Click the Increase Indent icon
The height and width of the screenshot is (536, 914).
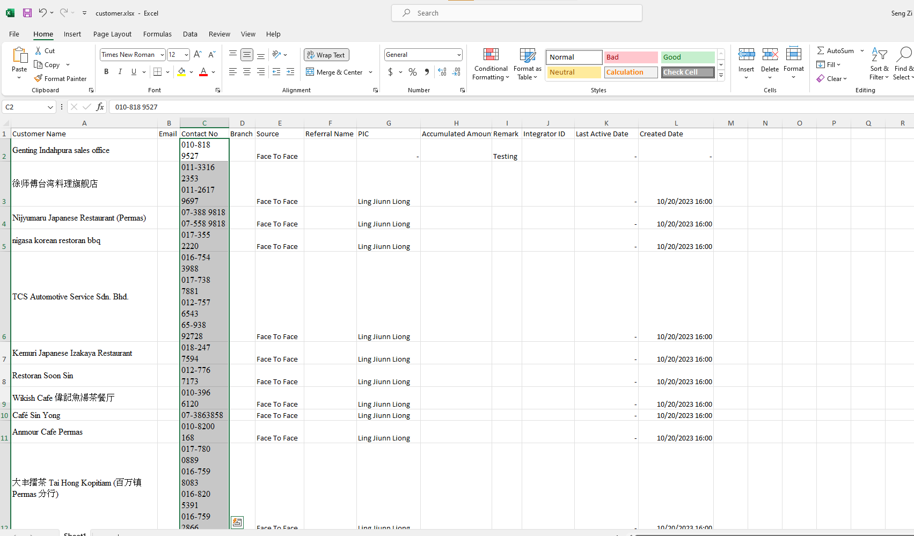click(x=290, y=72)
